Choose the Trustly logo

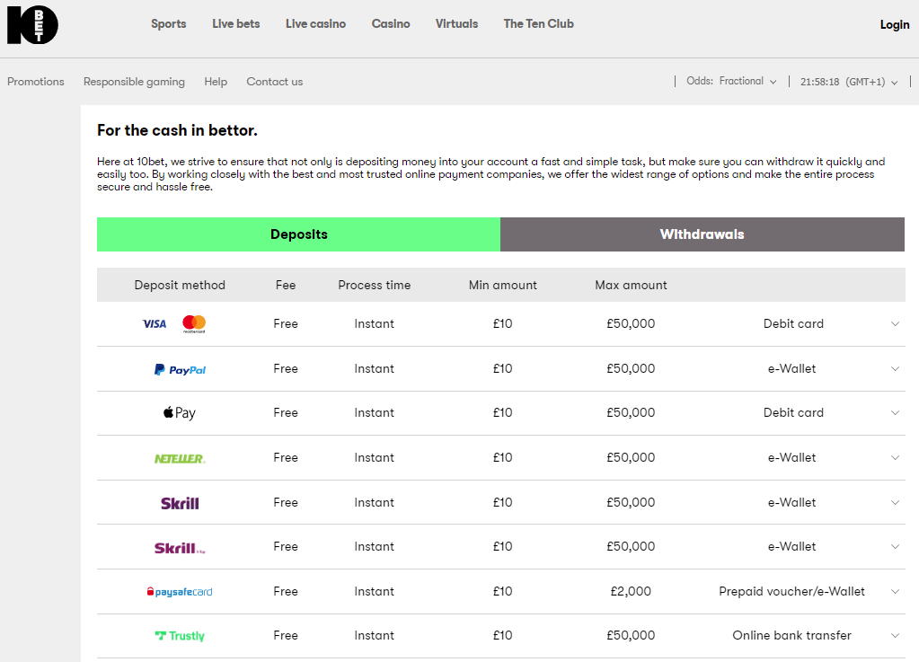[x=180, y=636]
